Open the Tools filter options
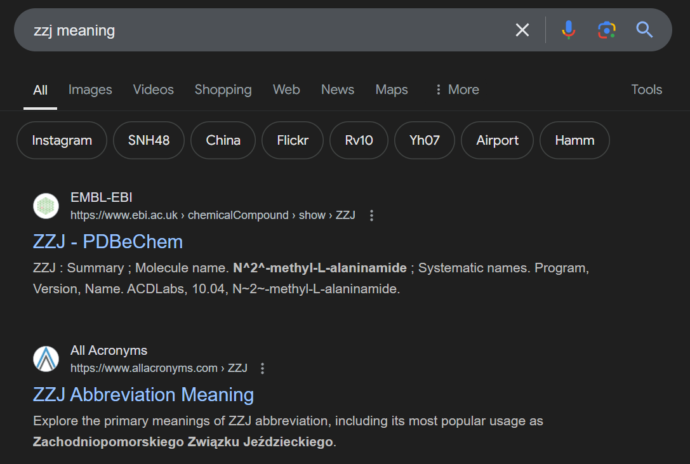 (646, 89)
